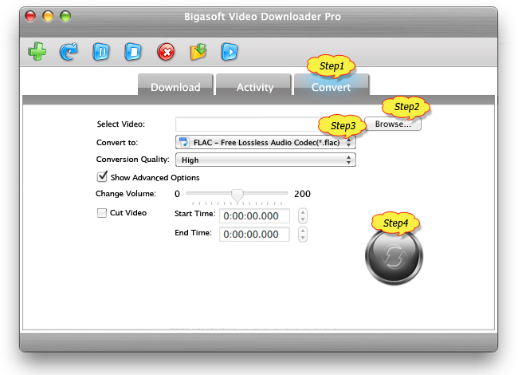Uncheck Show Advanced Options checkbox
The image size is (518, 375).
tap(102, 176)
